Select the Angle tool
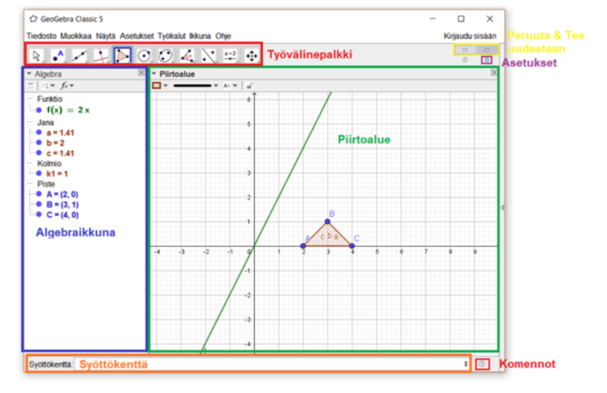 click(187, 55)
